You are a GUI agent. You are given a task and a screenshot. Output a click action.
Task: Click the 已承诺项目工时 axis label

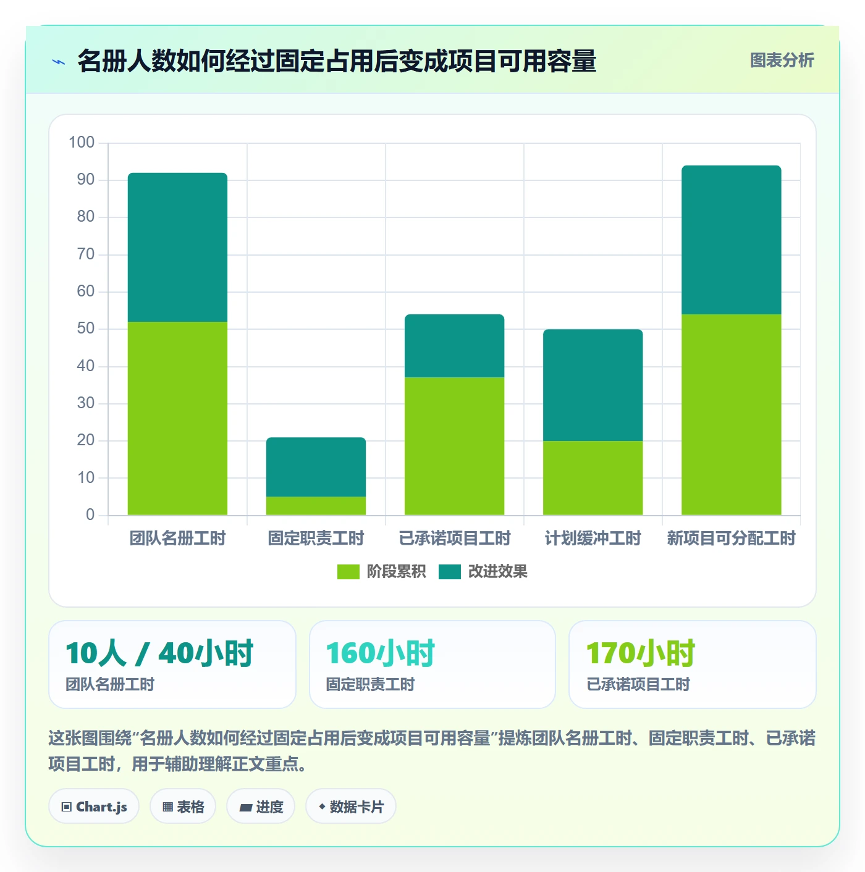(x=454, y=539)
